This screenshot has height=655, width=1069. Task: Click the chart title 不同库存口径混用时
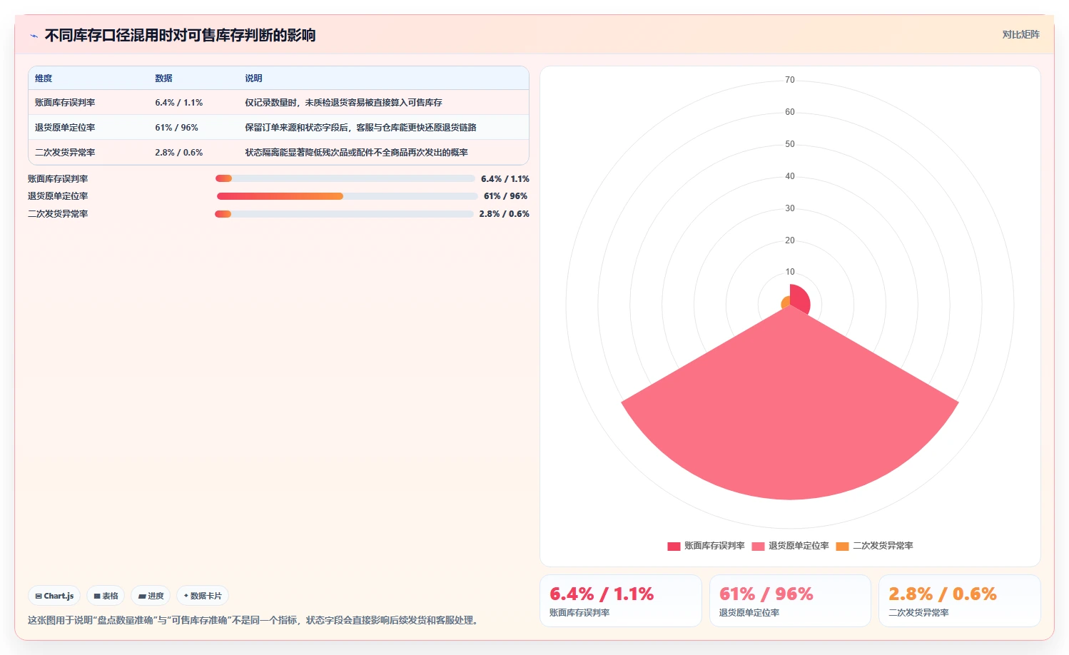coord(180,36)
